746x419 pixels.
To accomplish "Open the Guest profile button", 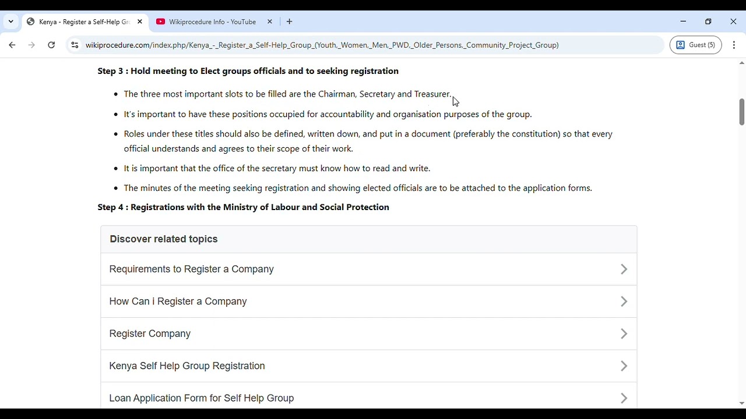I will tap(696, 45).
